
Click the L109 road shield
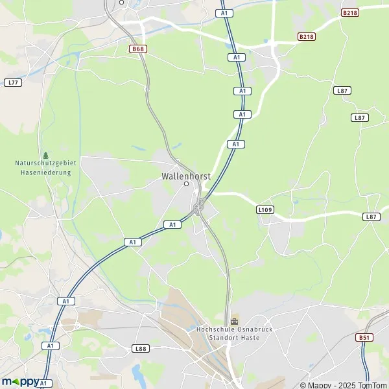tap(265, 210)
